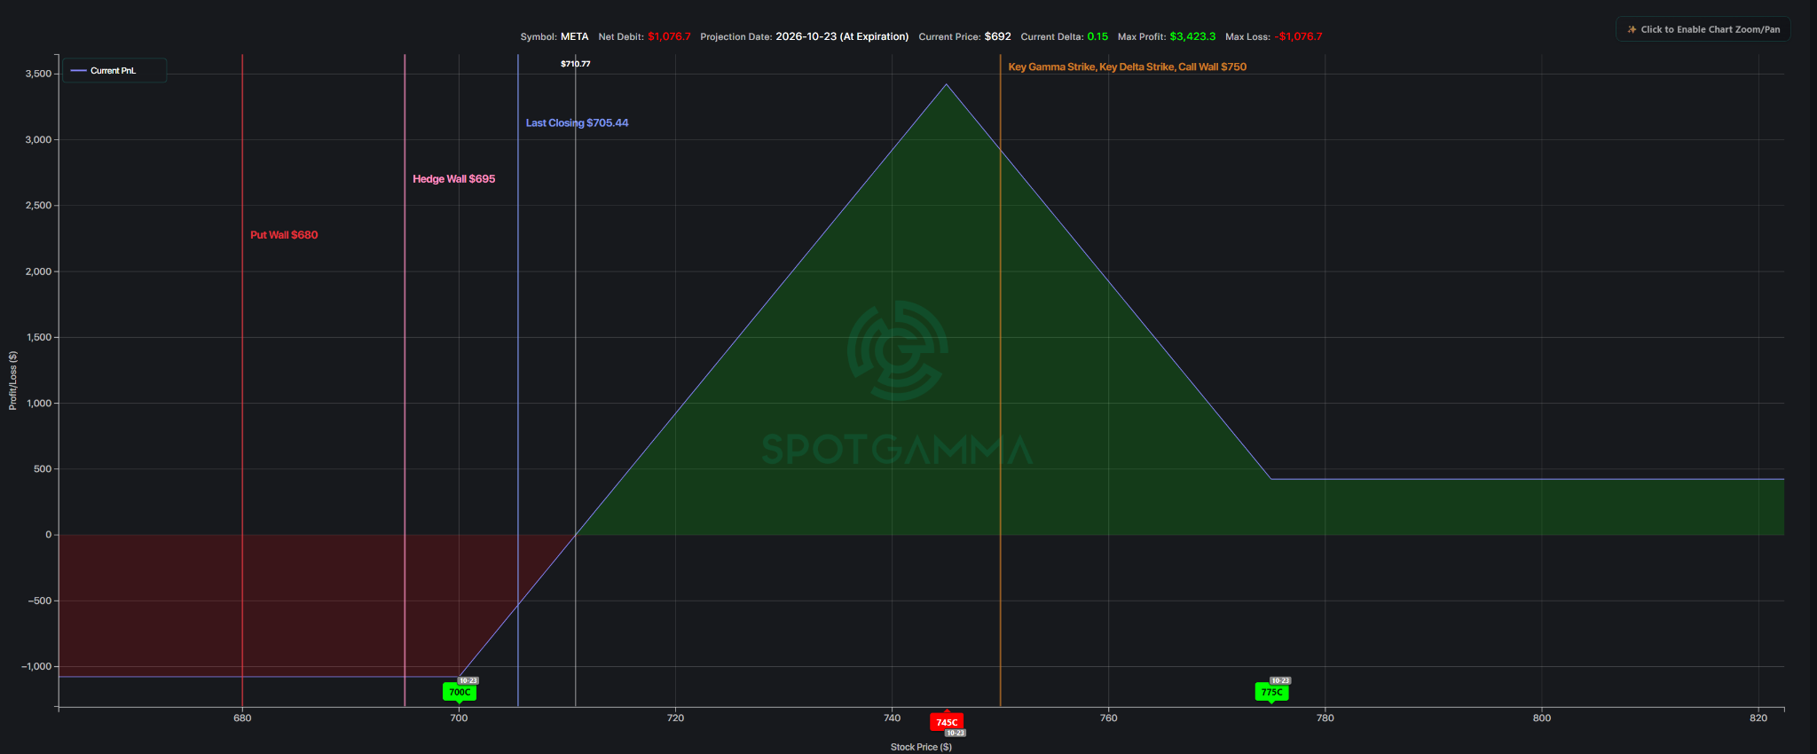The height and width of the screenshot is (754, 1817).
Task: Click the Max Loss value -$1,076.7
Action: (1298, 36)
